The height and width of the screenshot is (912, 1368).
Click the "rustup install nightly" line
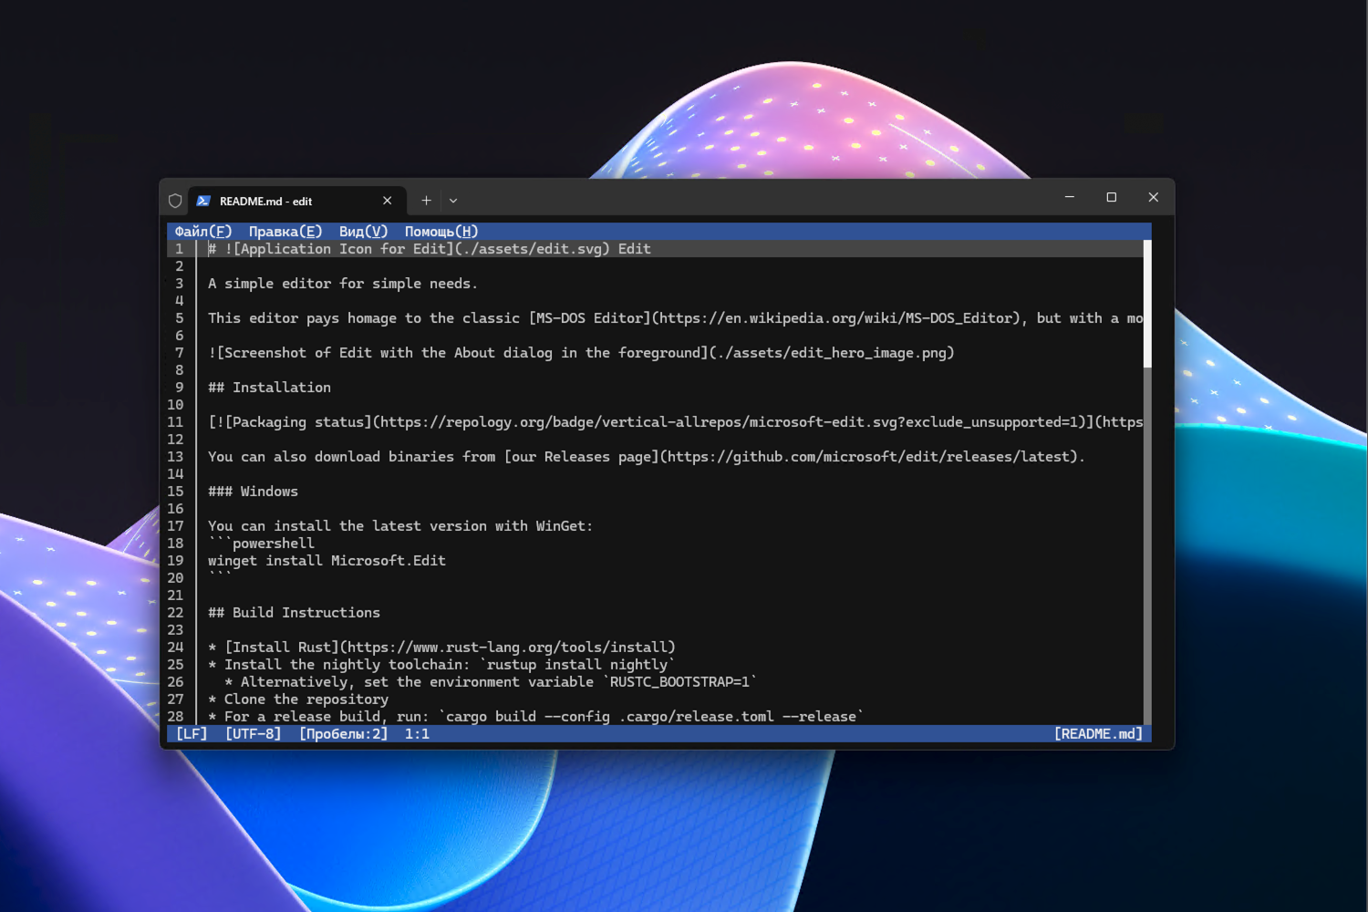click(x=441, y=665)
